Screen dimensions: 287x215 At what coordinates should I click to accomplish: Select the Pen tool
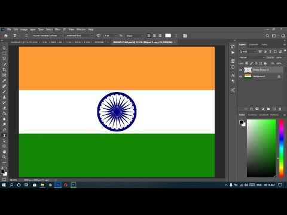click(4, 130)
